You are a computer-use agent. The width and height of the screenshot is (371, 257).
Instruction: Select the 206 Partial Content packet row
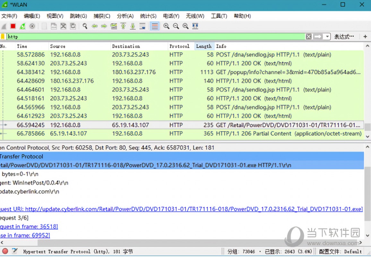(182, 134)
